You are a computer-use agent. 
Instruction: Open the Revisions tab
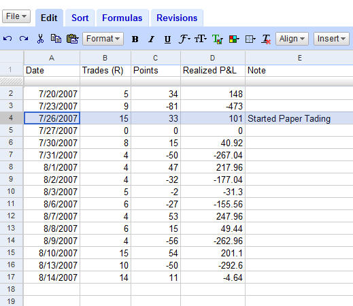click(177, 18)
